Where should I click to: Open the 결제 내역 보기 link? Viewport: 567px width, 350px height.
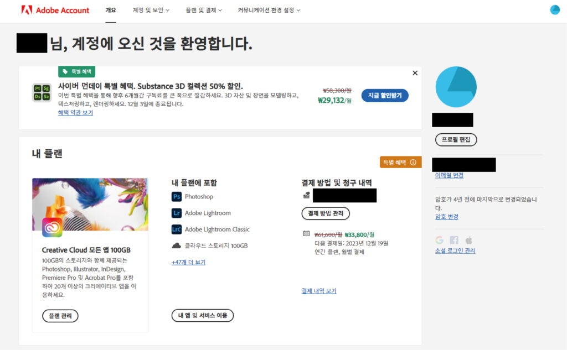click(319, 291)
